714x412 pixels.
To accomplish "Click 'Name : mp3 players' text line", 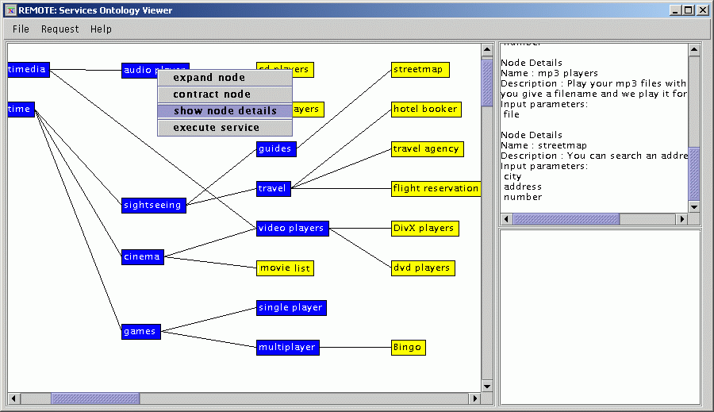I will tap(549, 73).
